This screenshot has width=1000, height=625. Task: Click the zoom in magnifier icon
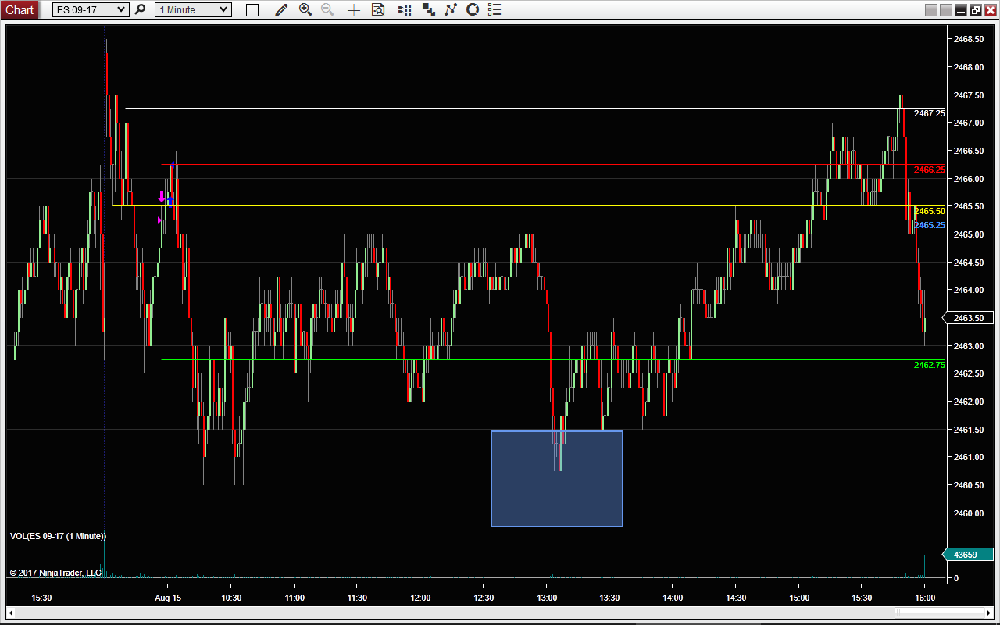(305, 9)
